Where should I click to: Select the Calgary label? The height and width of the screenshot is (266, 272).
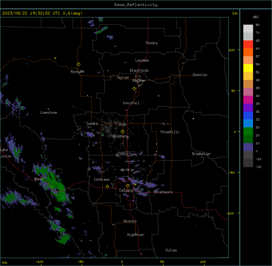tap(126, 190)
